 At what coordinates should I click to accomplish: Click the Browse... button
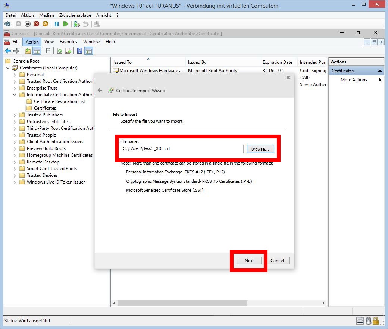click(260, 149)
